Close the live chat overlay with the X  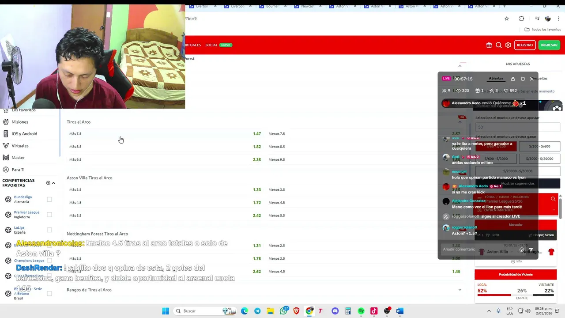pos(532,79)
